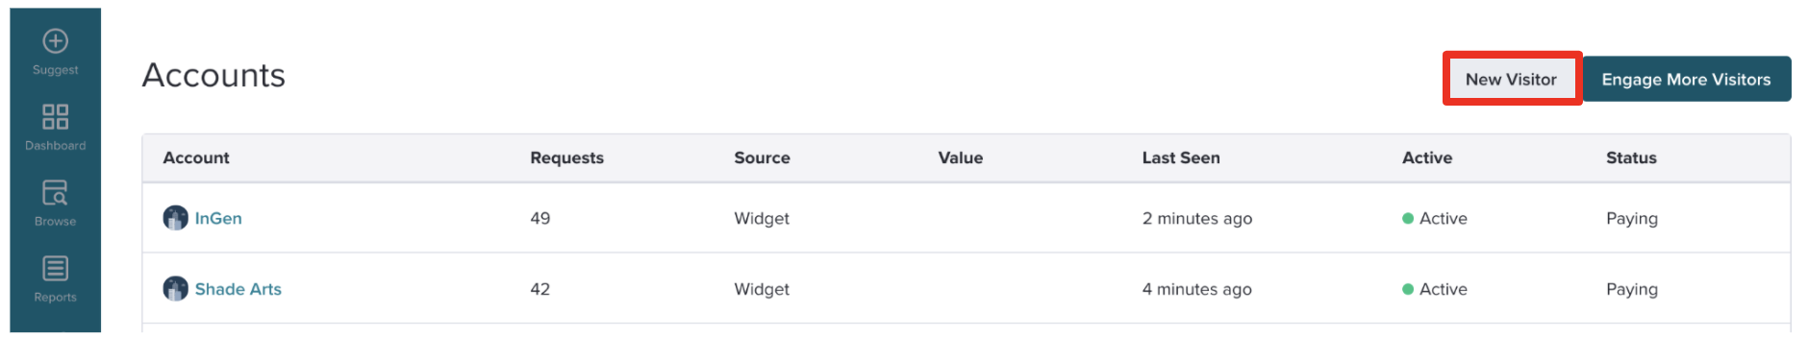The image size is (1808, 361).
Task: Select the Paying status of InGen row
Action: click(x=1632, y=219)
